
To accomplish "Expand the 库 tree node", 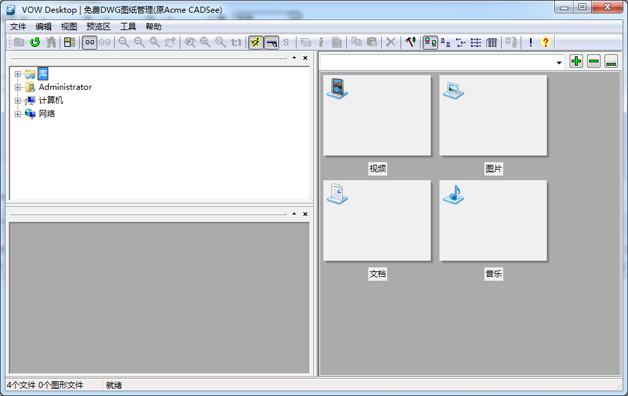I will coord(18,74).
